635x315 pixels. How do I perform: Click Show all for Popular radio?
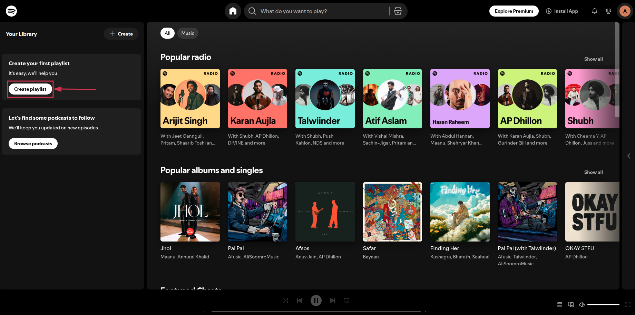pos(593,59)
